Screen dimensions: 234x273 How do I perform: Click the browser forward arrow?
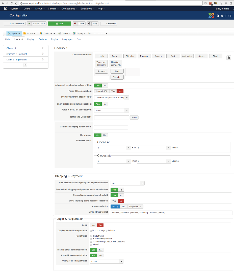tap(7, 3)
